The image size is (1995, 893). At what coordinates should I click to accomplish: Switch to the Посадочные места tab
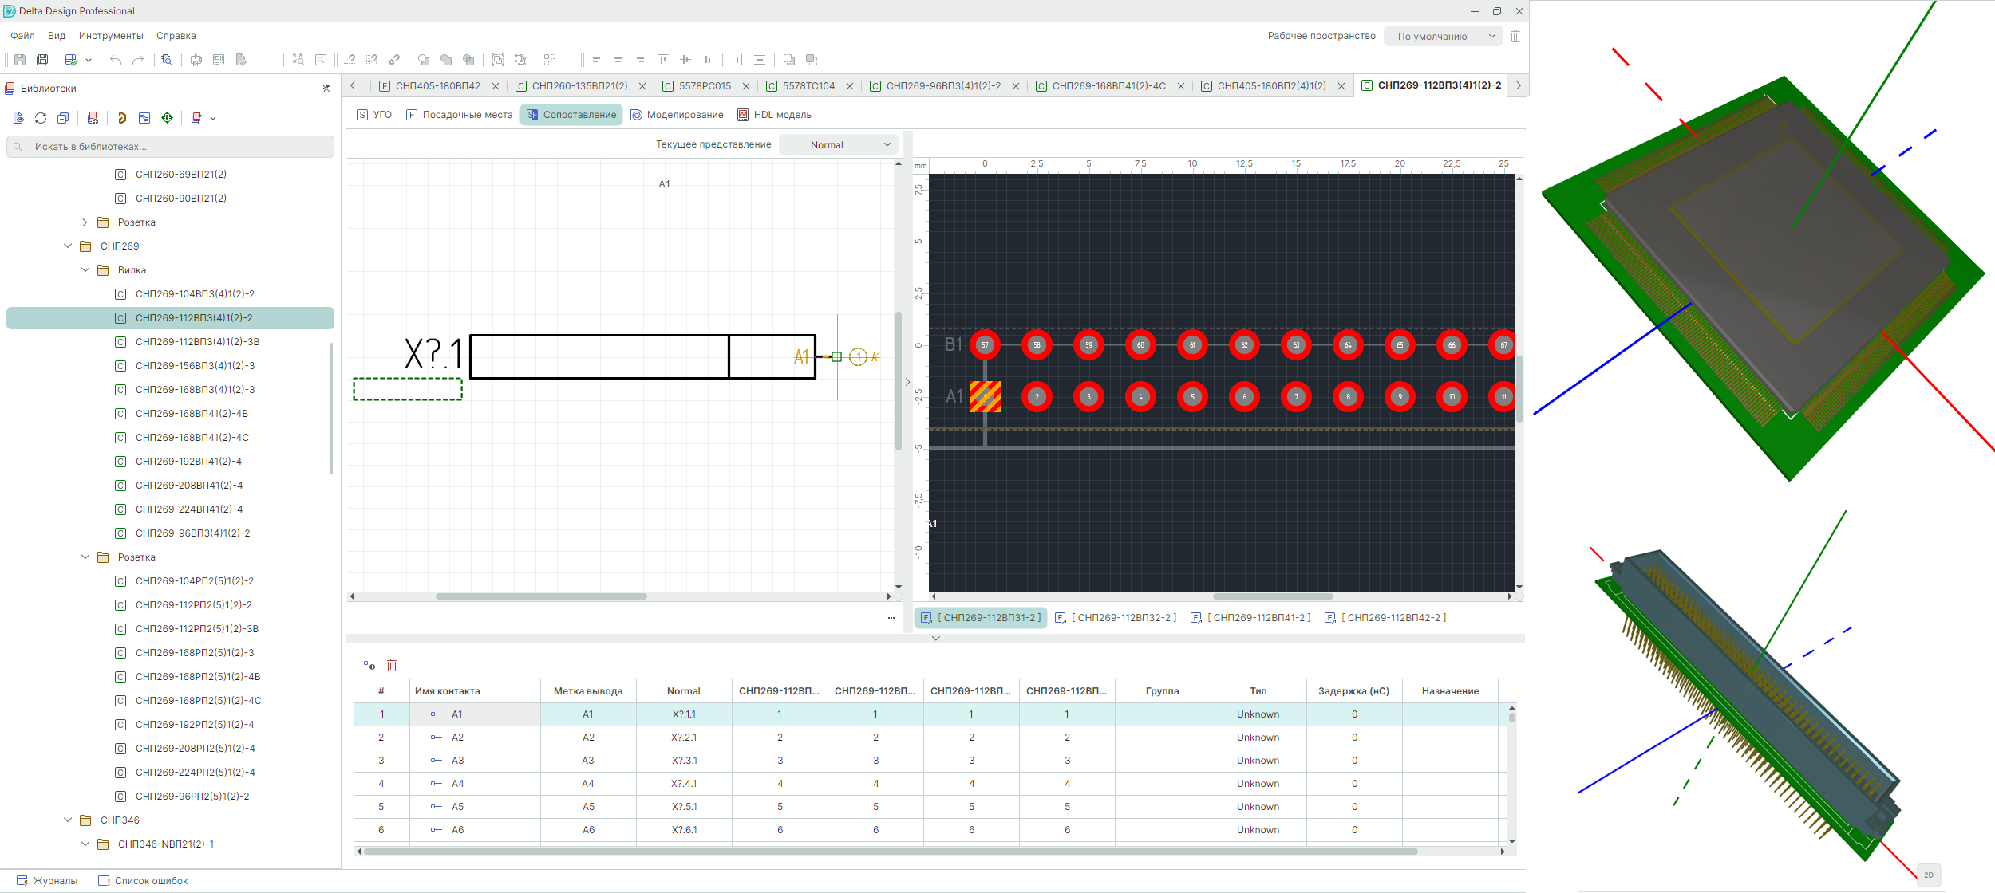460,115
